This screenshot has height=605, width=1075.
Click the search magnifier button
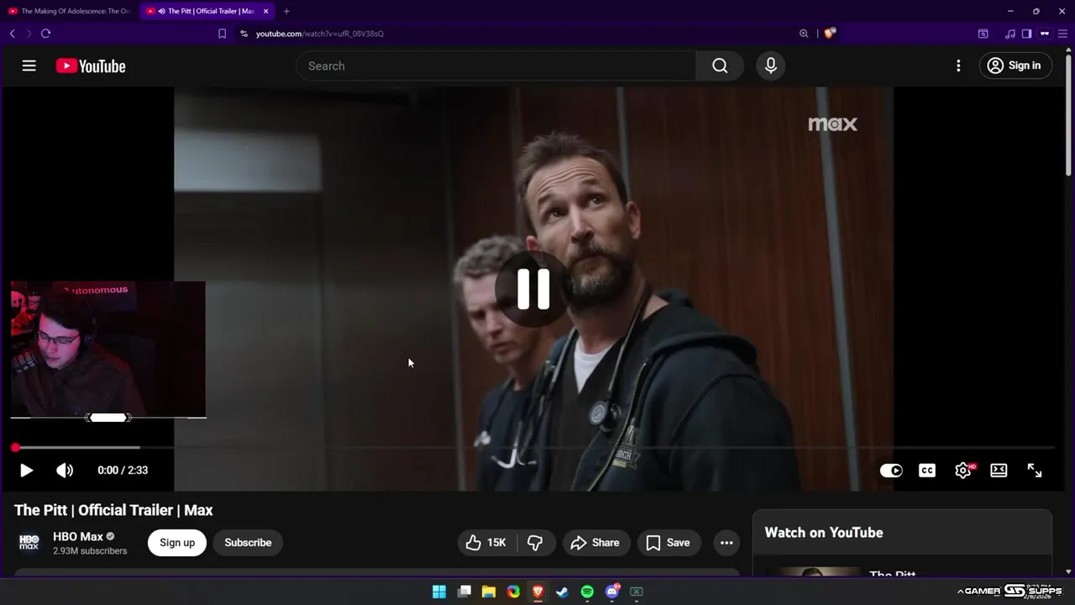click(720, 66)
